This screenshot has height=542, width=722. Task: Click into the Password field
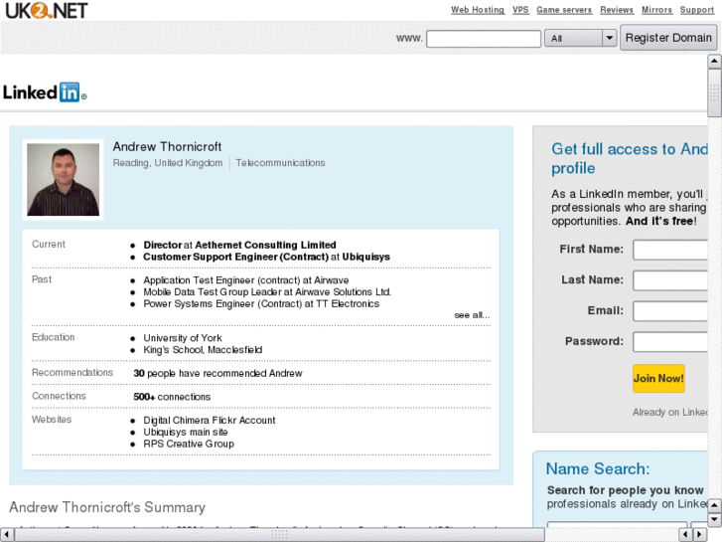[670, 342]
